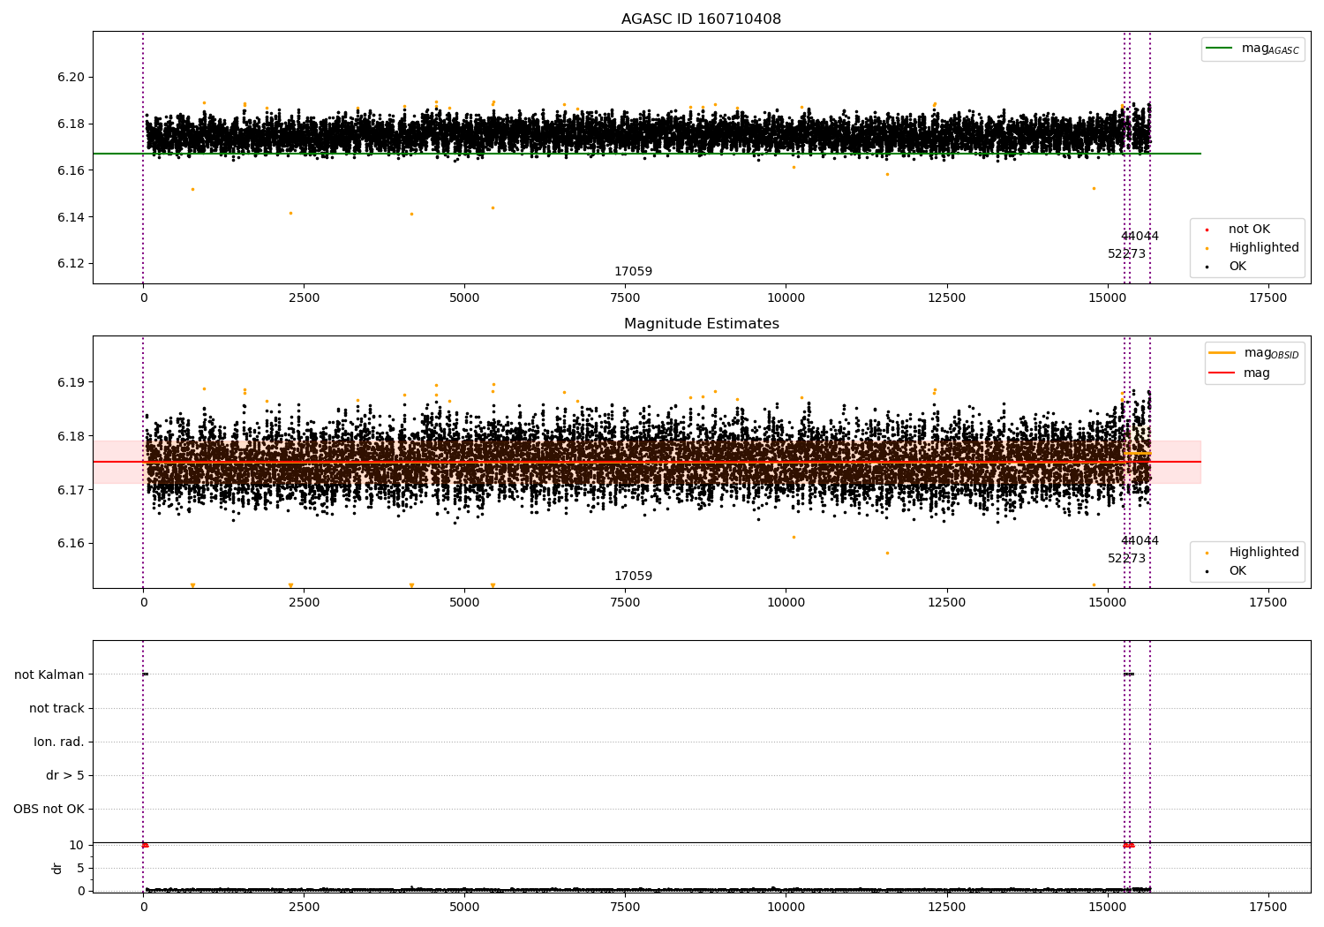Click the '6.16' tick of the top plot
1324x927 pixels.
point(71,170)
